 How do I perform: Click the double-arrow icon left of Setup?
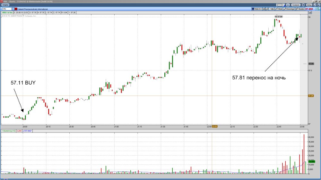[303, 5]
